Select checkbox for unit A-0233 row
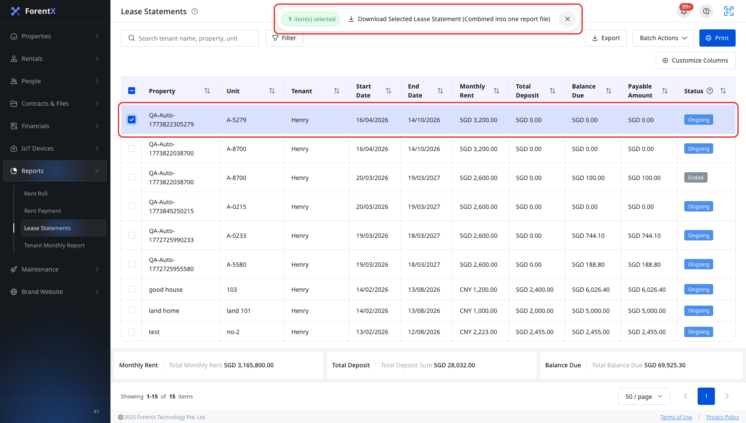This screenshot has height=423, width=746. pos(132,235)
